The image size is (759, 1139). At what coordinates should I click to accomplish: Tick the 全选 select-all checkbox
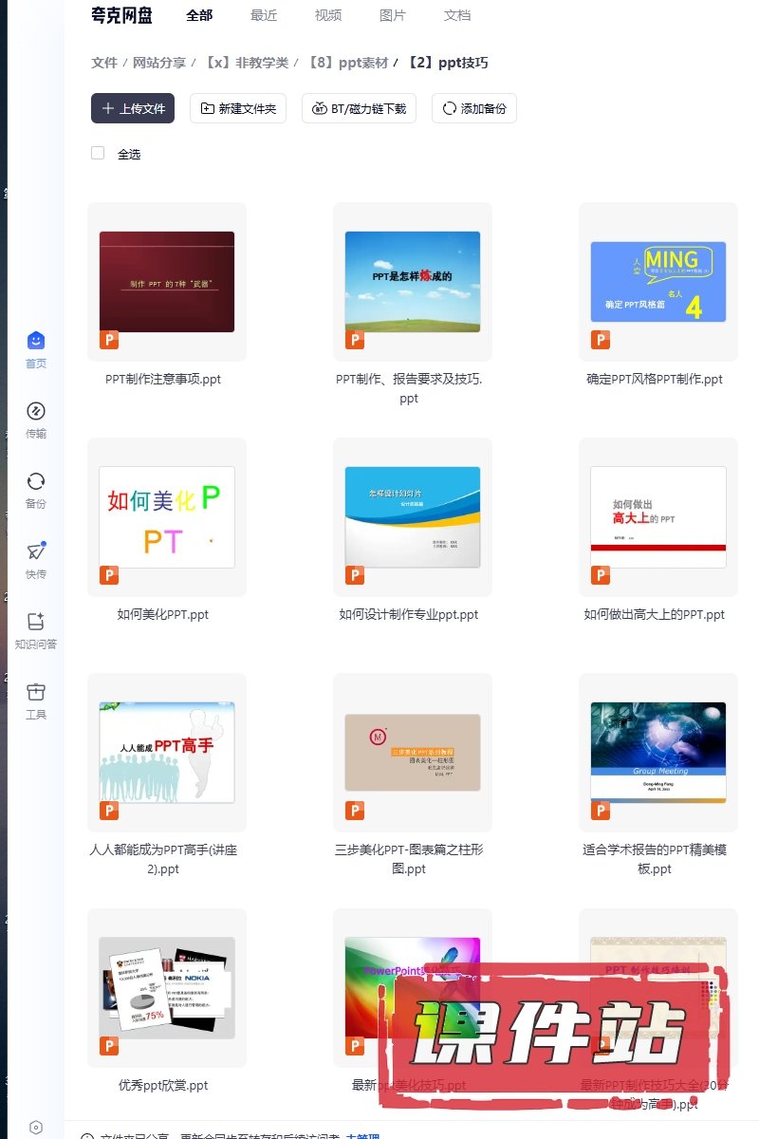click(98, 153)
